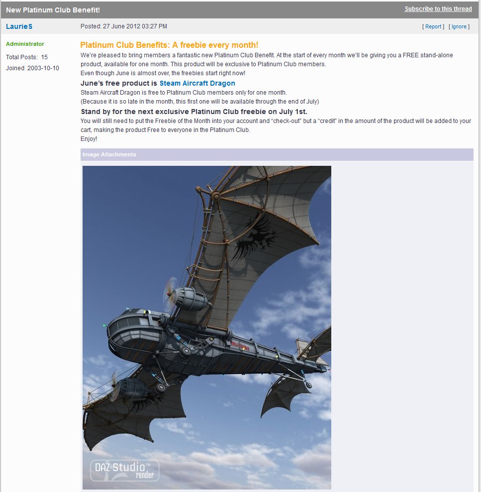Viewport: 481px width, 492px height.
Task: Open Steam Aircraft Dragon product link
Action: click(x=197, y=83)
